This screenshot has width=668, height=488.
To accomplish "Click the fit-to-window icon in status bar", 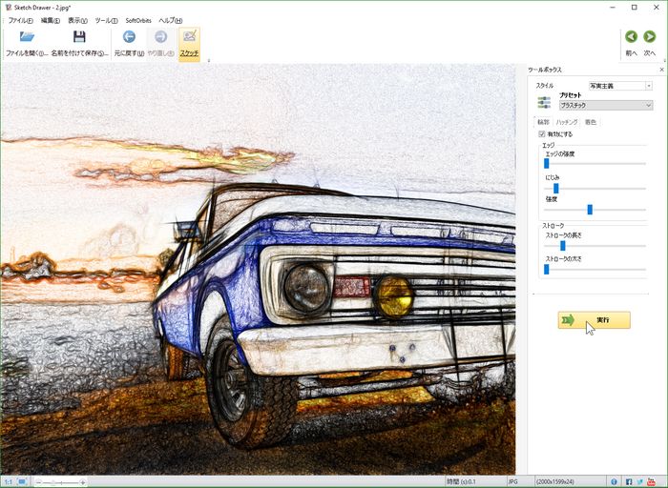I will tap(22, 481).
